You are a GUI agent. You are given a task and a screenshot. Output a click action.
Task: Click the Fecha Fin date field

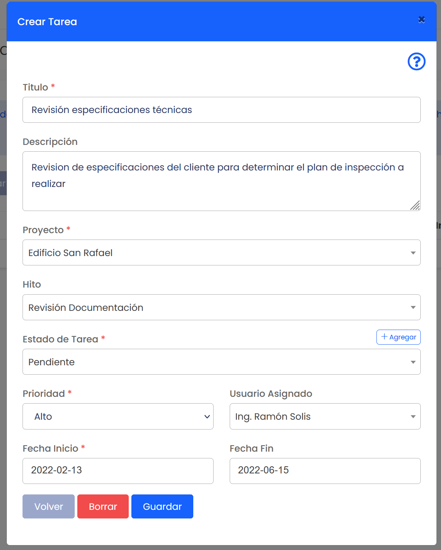point(325,471)
